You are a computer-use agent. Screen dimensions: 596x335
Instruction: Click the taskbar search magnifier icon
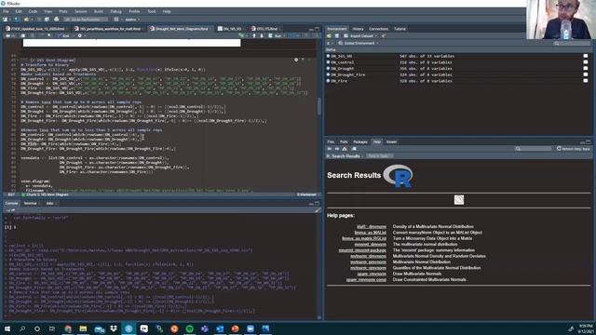click(22, 328)
